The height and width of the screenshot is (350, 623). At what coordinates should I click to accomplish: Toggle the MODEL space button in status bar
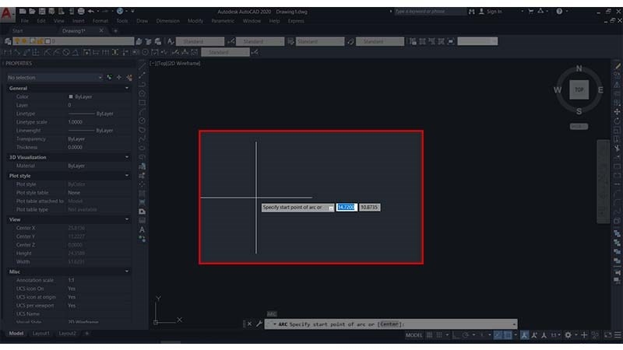414,335
